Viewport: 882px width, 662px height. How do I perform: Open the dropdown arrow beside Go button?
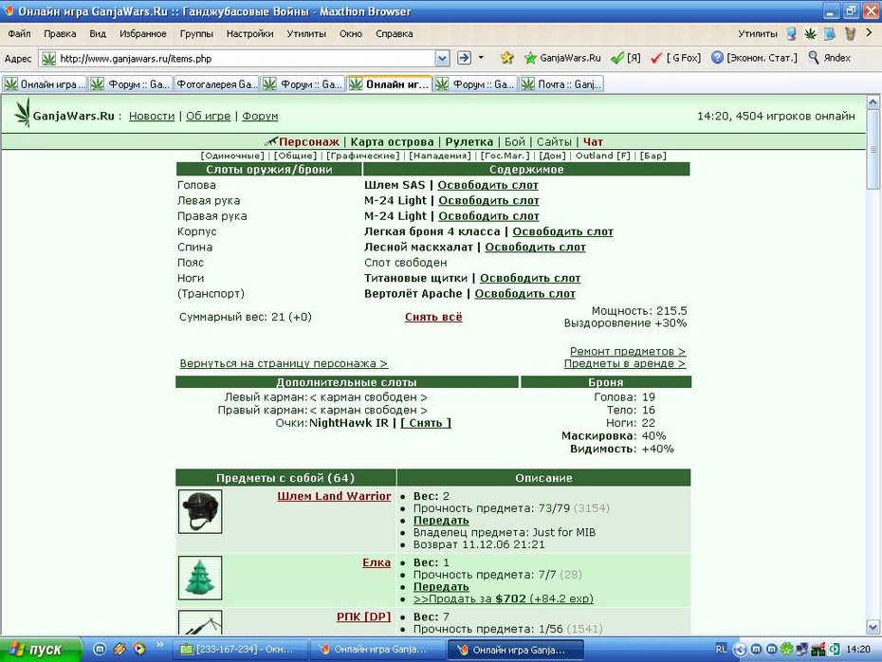click(481, 57)
